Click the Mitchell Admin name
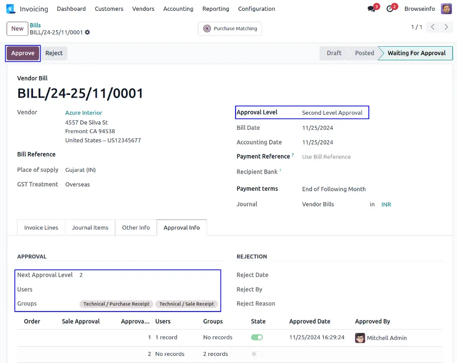This screenshot has width=457, height=363. pyautogui.click(x=387, y=338)
